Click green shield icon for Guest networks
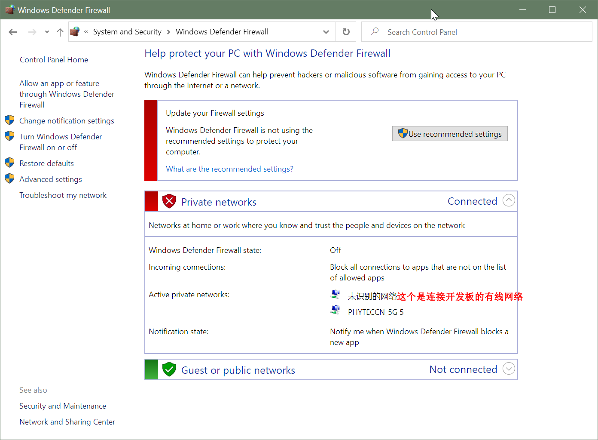 pos(169,369)
